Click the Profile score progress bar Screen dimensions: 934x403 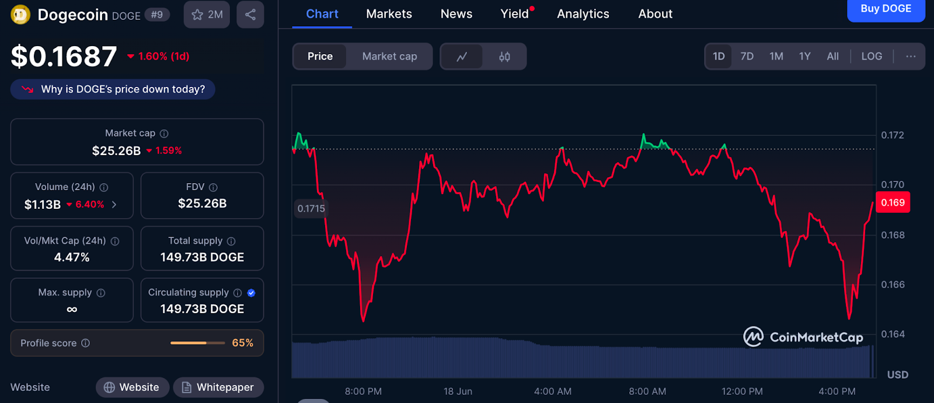tap(197, 343)
